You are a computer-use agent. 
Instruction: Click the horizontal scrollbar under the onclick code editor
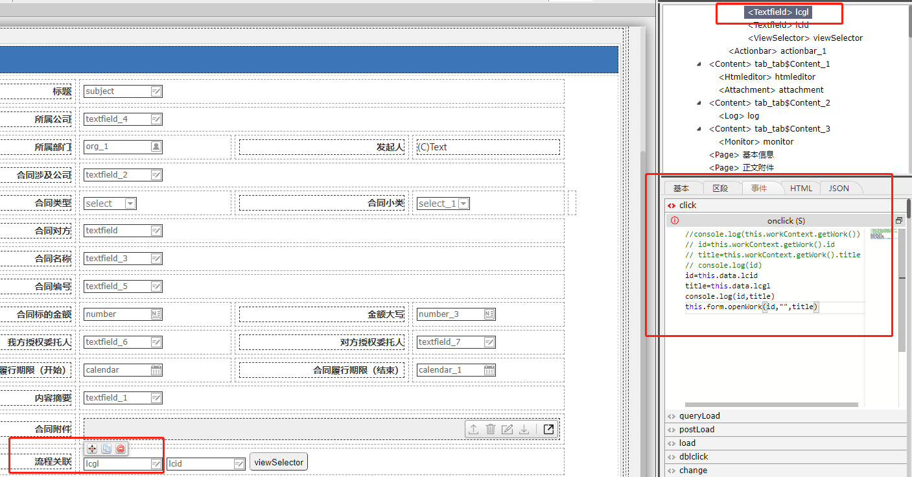pos(771,405)
